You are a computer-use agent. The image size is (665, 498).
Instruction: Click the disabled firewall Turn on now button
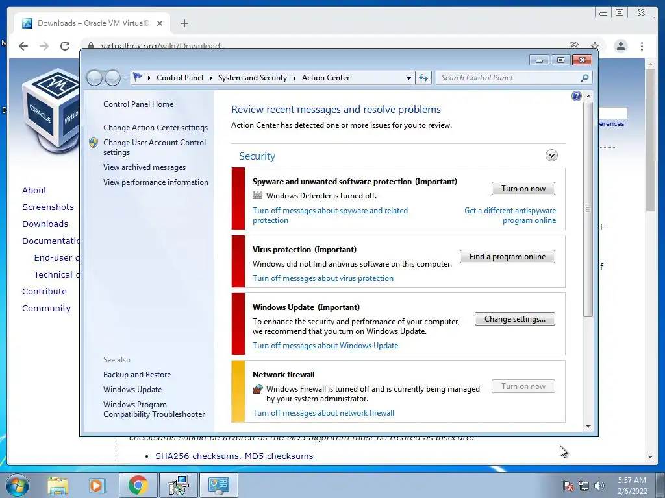(x=523, y=386)
